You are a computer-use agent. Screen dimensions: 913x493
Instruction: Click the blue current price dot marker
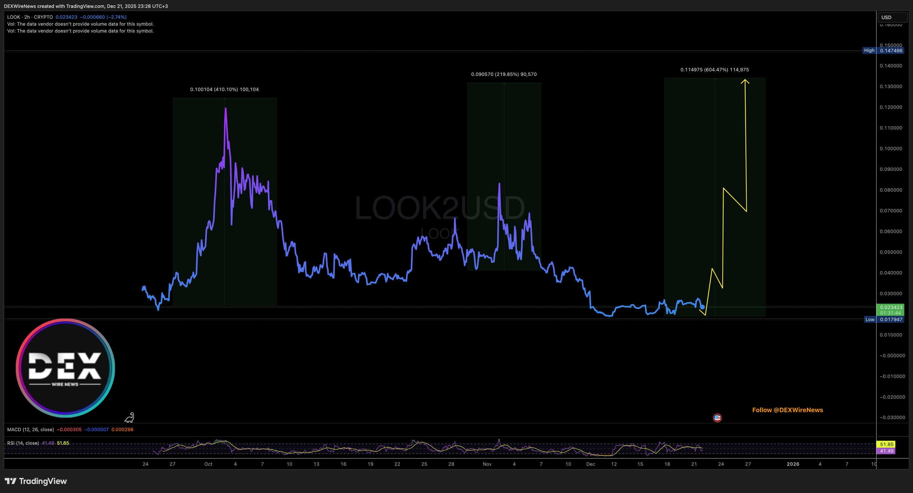point(702,307)
